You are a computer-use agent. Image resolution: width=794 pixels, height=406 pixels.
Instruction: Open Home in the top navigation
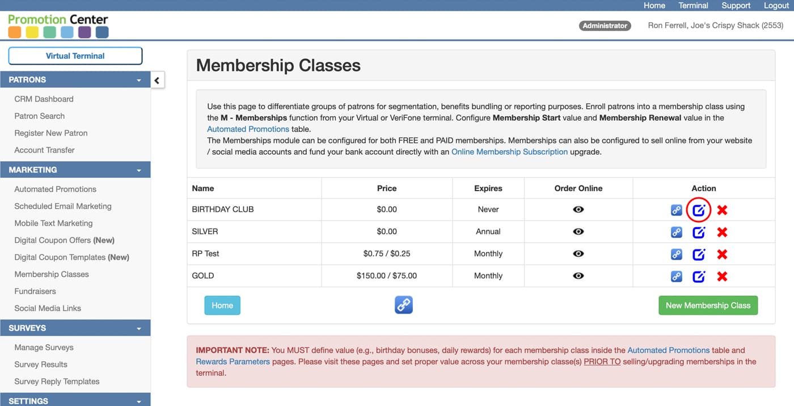[654, 6]
